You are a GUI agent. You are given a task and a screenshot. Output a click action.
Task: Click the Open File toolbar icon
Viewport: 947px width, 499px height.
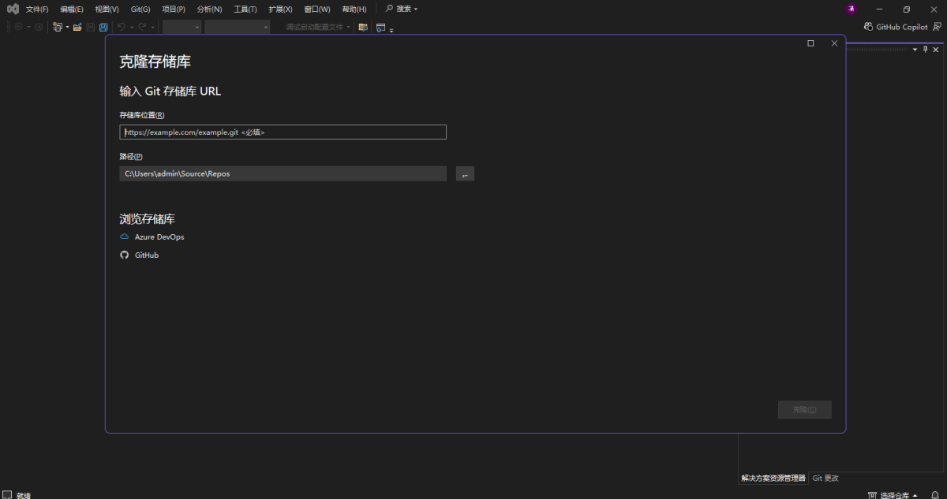77,26
